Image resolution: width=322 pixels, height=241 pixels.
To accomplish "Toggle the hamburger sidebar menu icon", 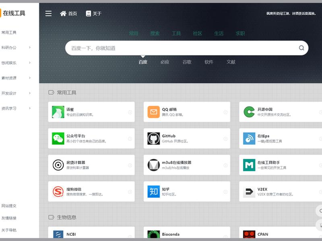I will (48, 14).
